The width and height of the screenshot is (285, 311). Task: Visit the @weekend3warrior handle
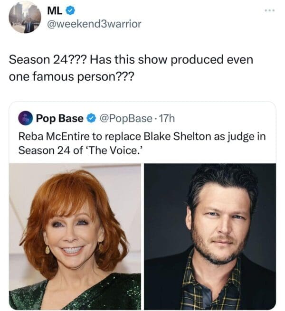pyautogui.click(x=94, y=23)
